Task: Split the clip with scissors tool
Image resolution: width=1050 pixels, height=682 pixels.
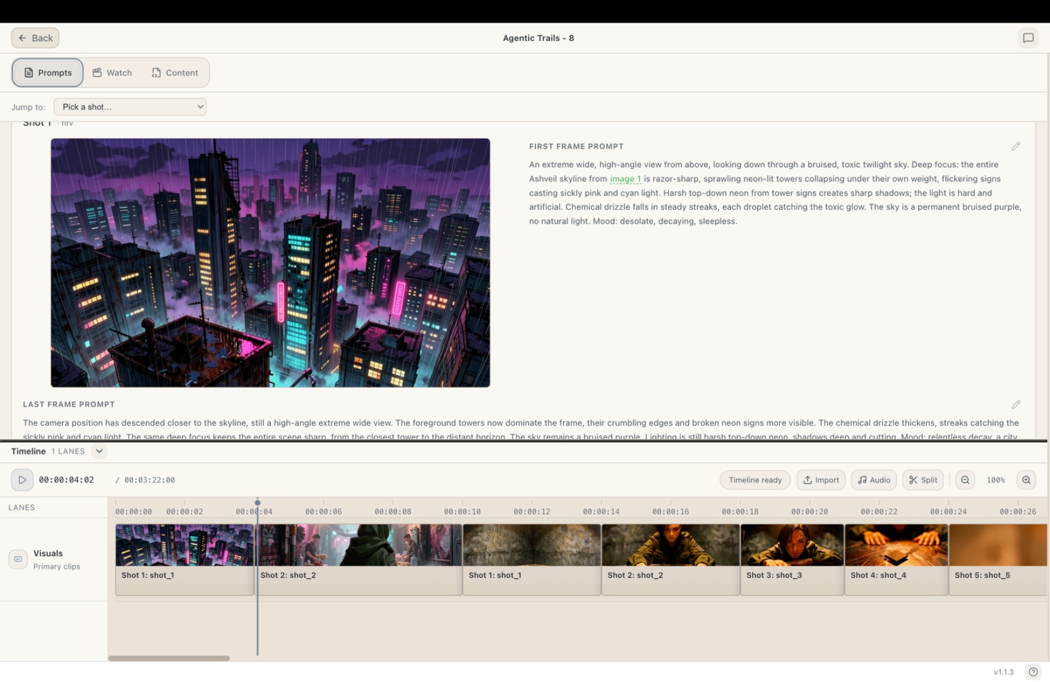Action: click(x=923, y=480)
